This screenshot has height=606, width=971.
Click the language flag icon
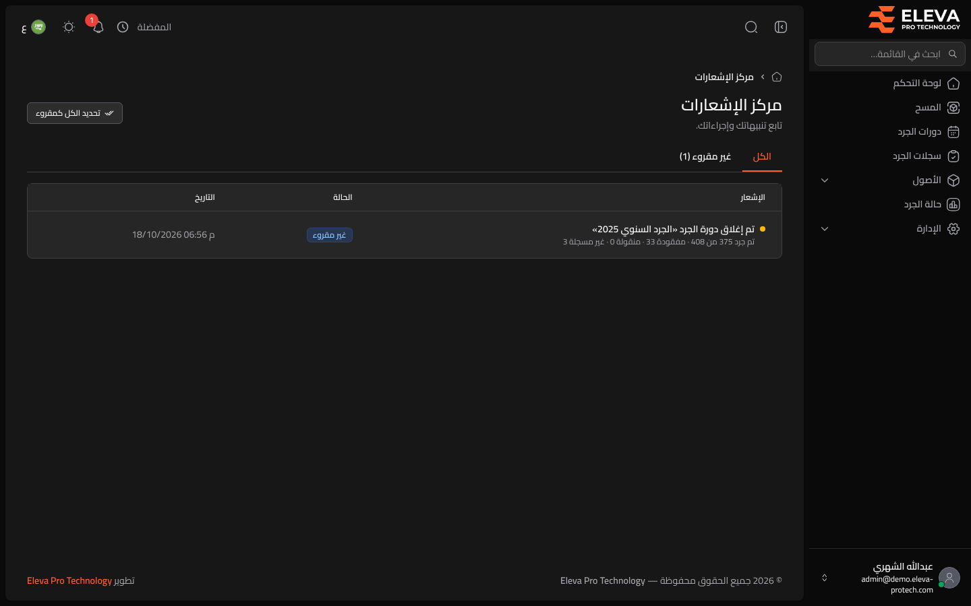38,27
